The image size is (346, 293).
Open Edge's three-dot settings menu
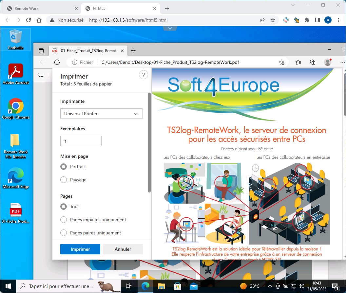[342, 63]
